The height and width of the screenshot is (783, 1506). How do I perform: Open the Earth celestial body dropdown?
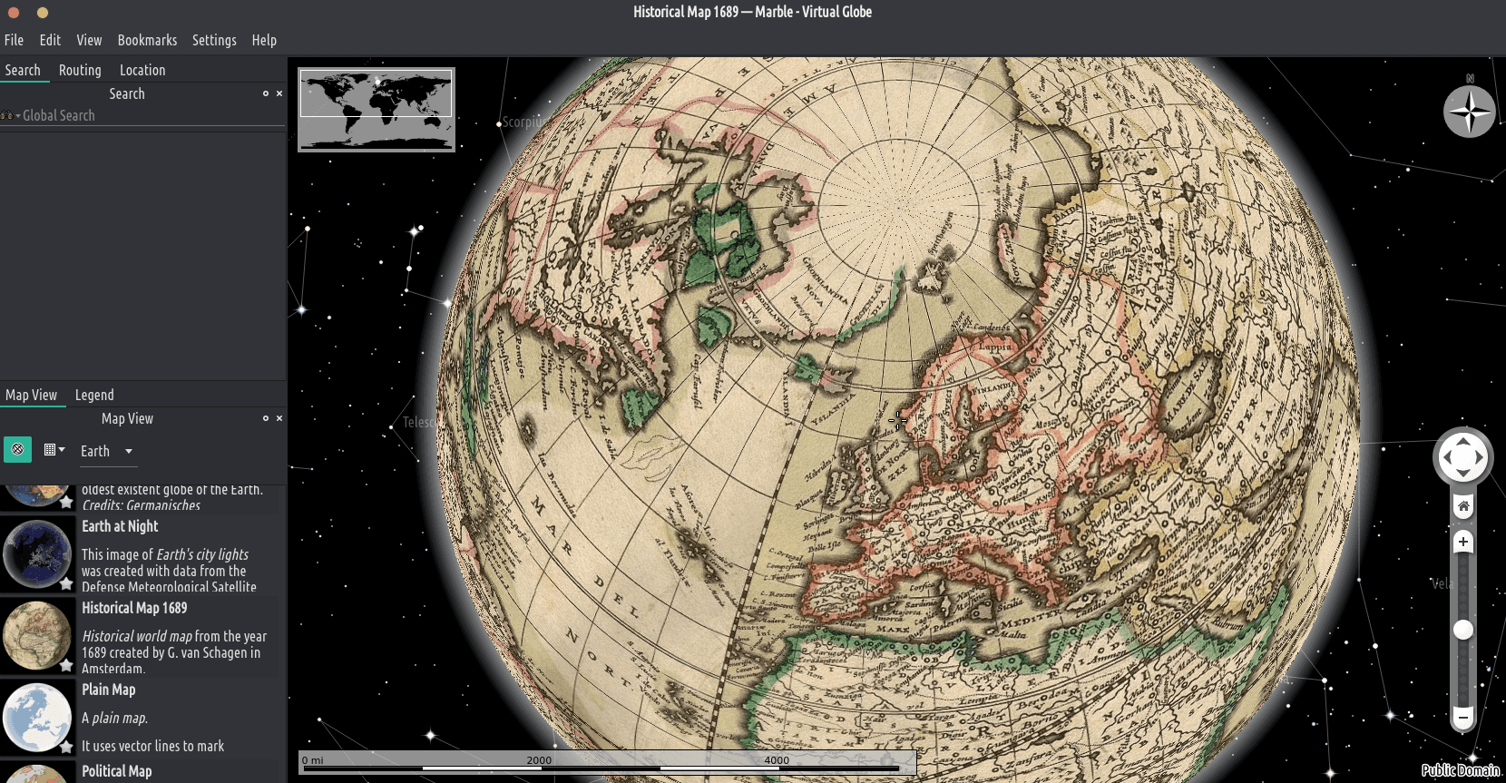(107, 451)
